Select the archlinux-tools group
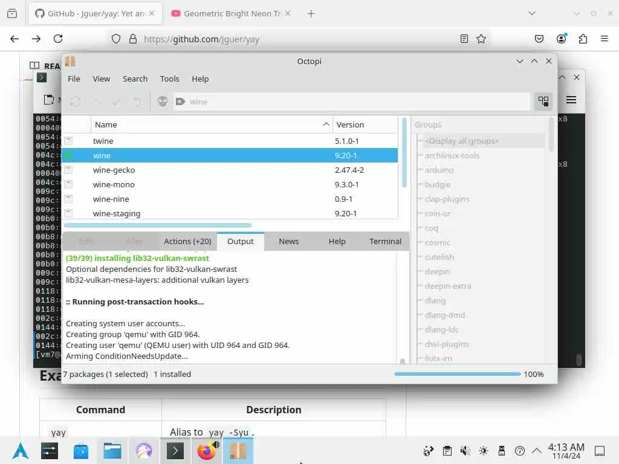This screenshot has height=464, width=619. [452, 155]
